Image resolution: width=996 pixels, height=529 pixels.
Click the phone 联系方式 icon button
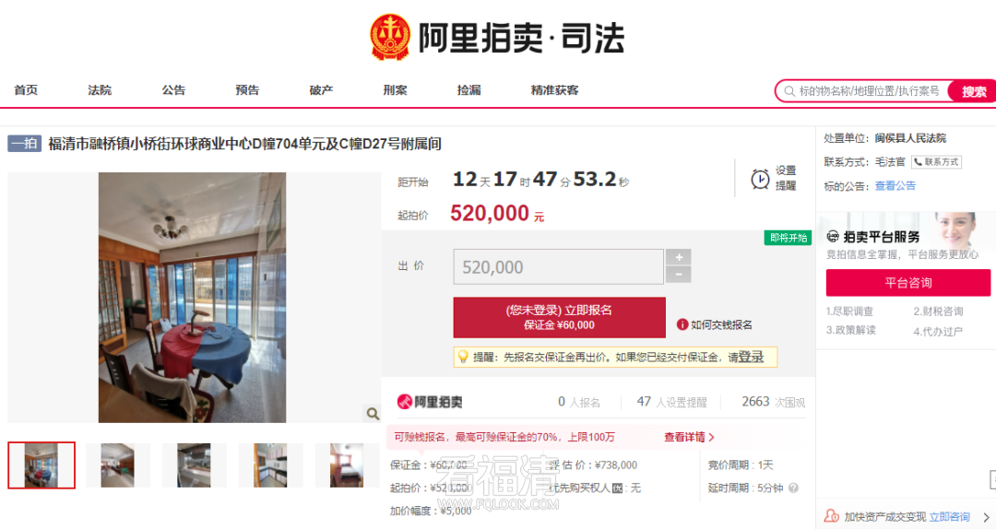[936, 162]
